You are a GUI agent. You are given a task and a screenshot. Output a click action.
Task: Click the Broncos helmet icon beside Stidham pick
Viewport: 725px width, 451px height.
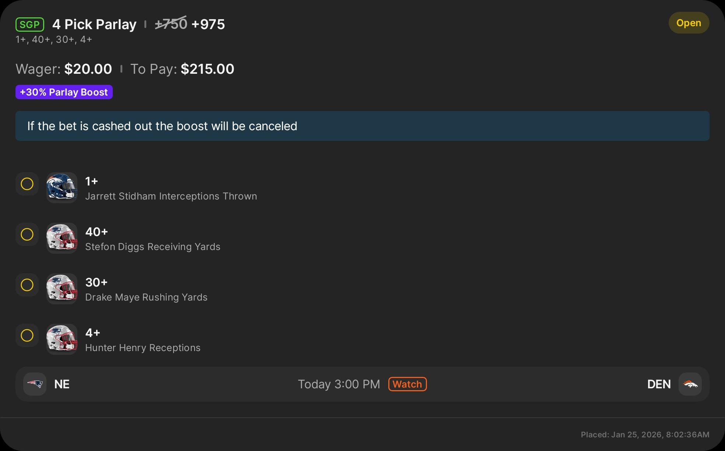62,188
